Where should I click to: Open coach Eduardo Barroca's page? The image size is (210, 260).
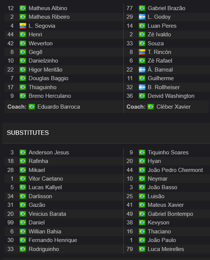(58, 107)
